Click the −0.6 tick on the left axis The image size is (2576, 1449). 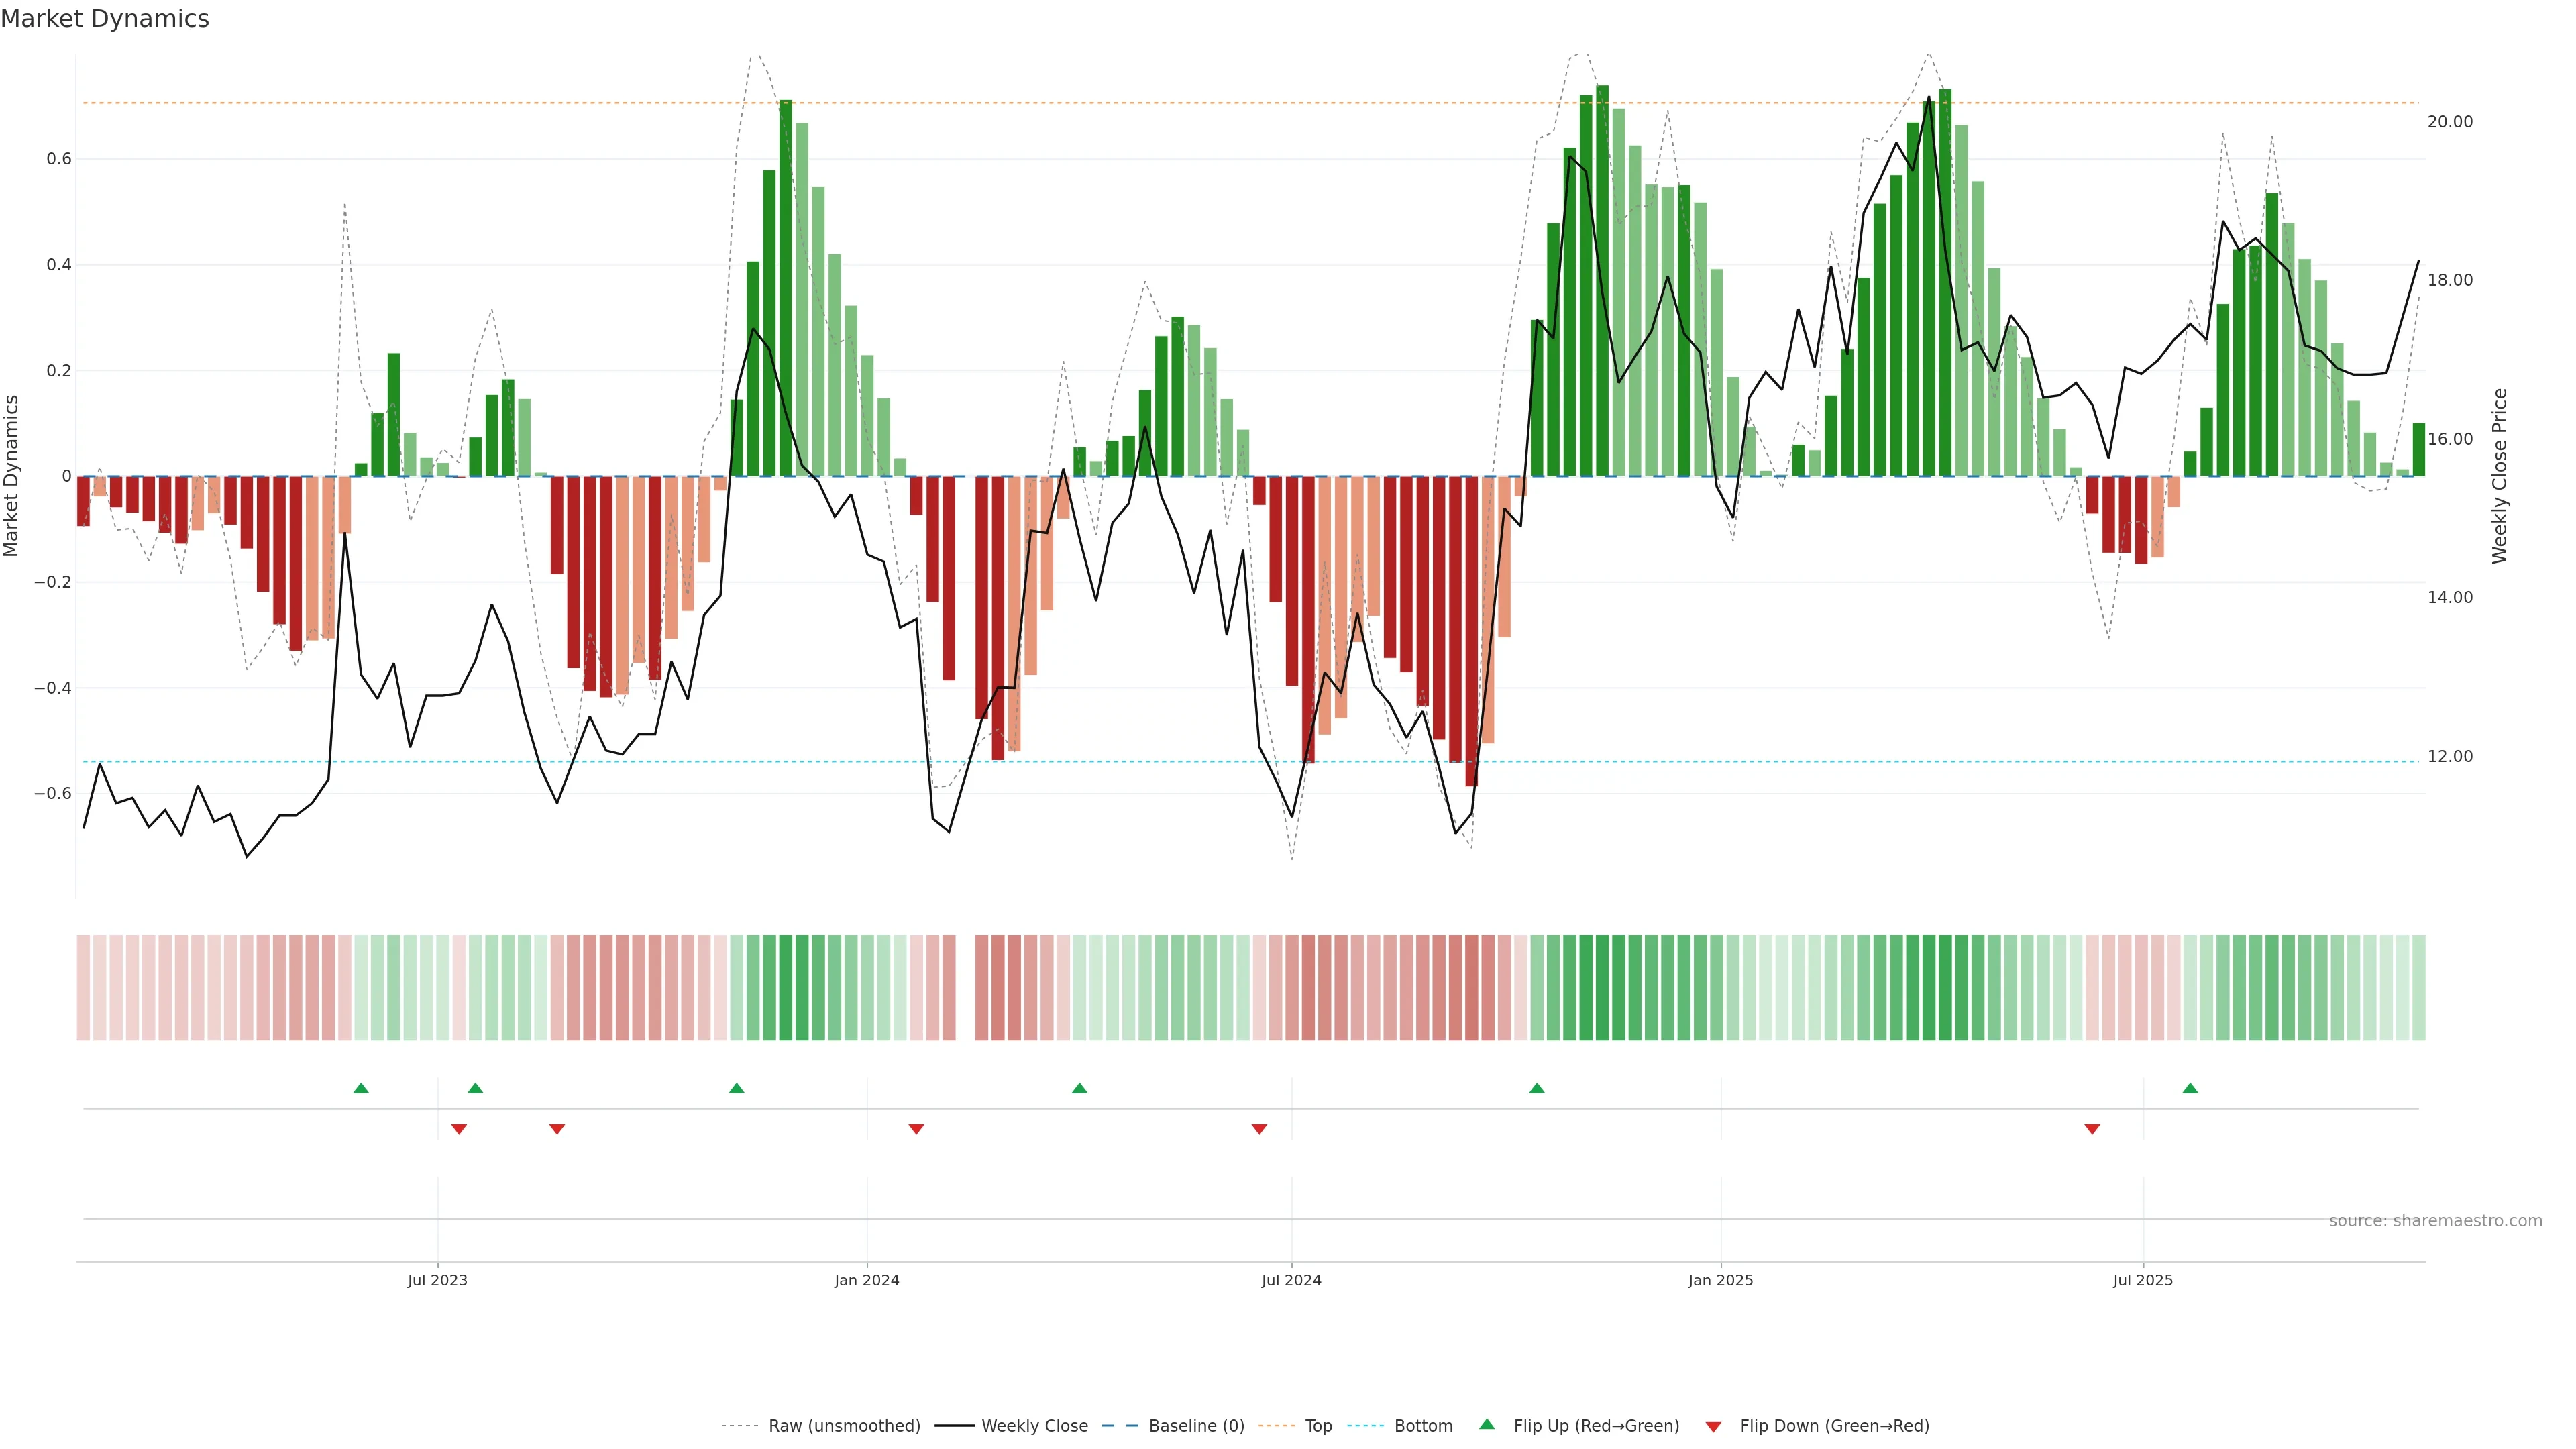click(53, 794)
